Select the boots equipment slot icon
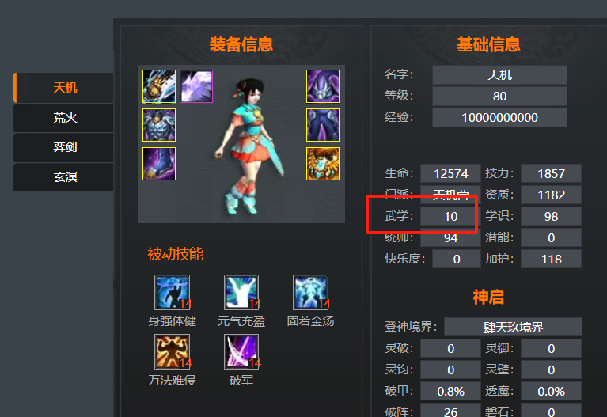Viewport: 607px width, 417px height. [159, 164]
